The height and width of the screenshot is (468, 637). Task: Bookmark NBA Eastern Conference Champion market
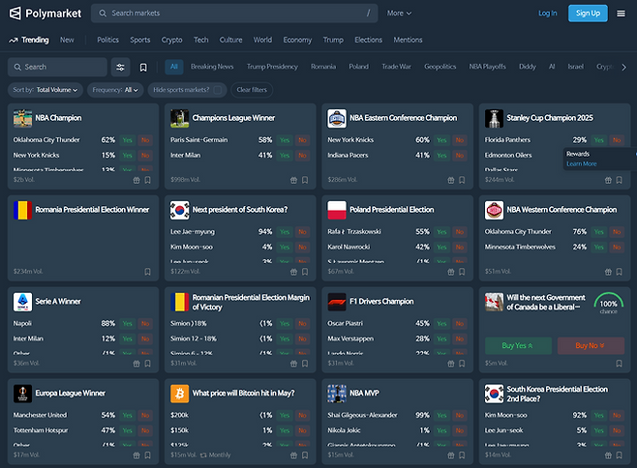462,180
